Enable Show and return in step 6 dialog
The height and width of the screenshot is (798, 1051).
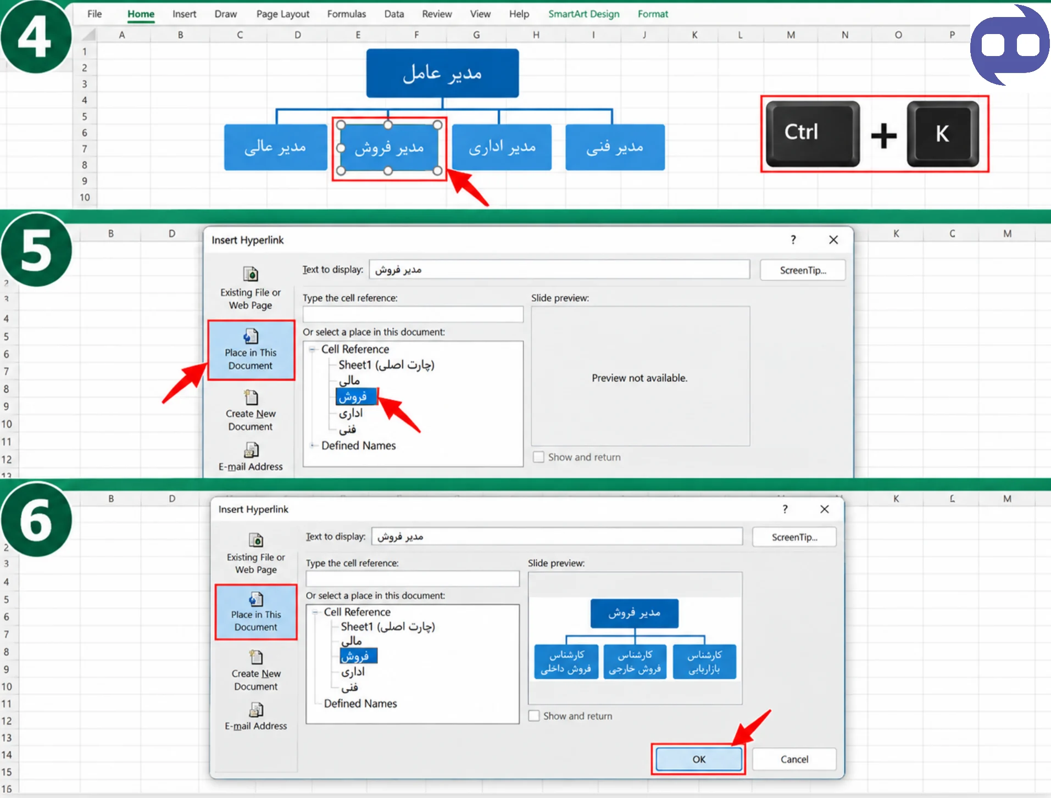tap(533, 716)
